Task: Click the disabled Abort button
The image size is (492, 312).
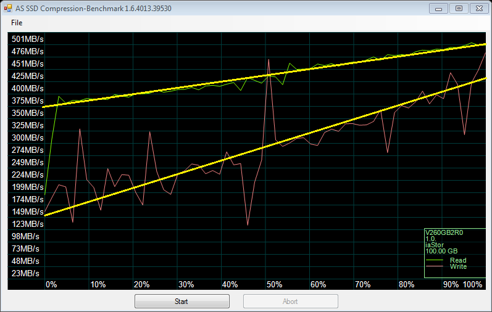Action: point(291,302)
